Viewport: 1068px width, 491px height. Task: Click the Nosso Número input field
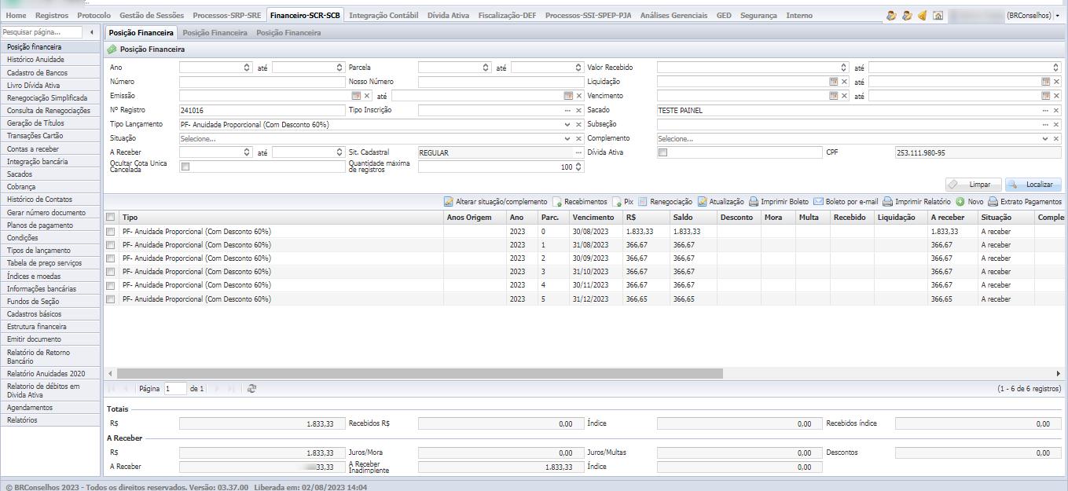coord(501,82)
